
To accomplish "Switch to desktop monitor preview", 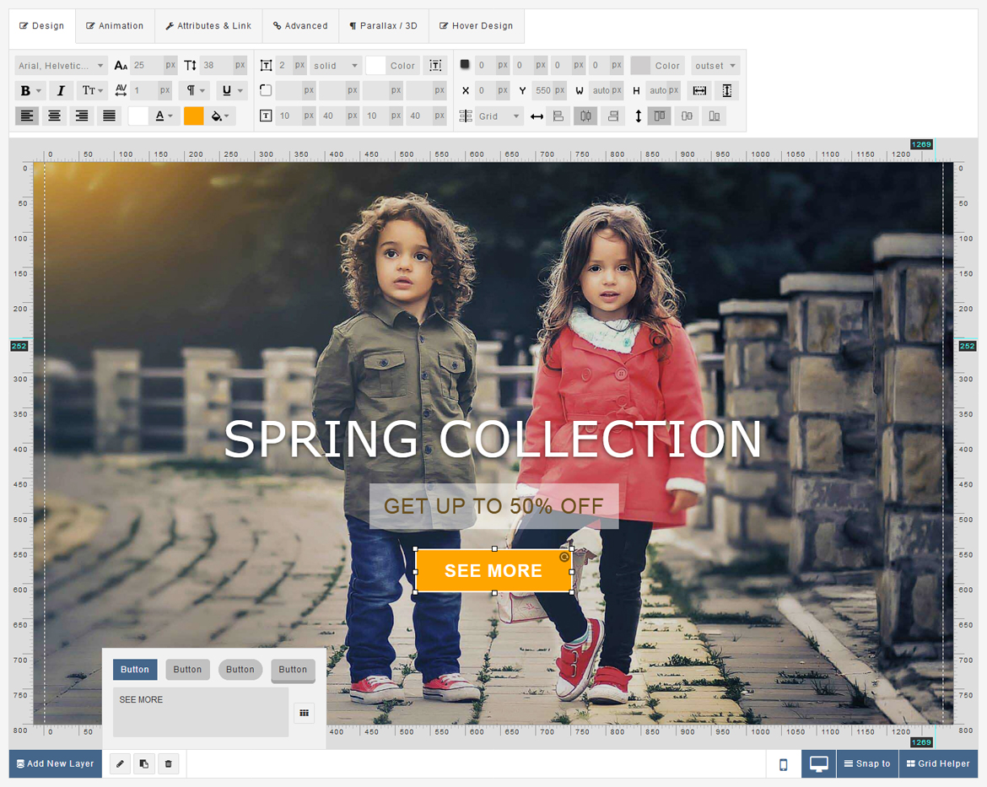I will tap(818, 764).
